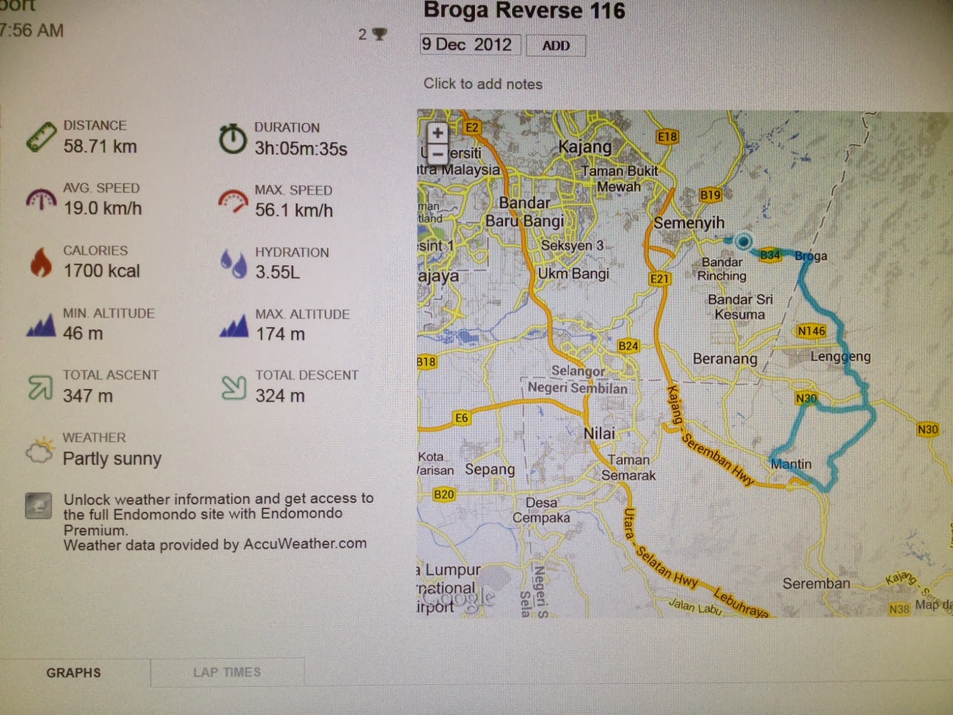Click the Endomondo Premium weather thumbnail icon
This screenshot has width=953, height=715.
click(38, 506)
